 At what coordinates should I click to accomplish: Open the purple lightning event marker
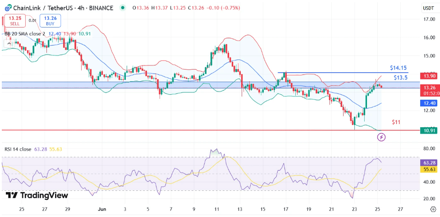(381, 137)
